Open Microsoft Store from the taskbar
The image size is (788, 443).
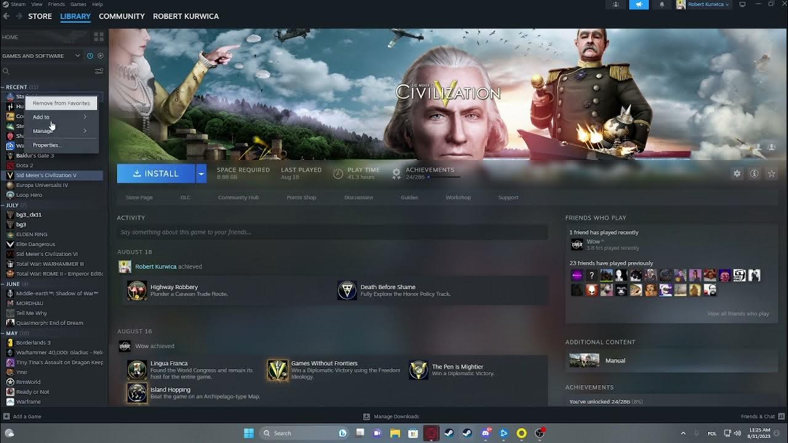click(x=413, y=433)
